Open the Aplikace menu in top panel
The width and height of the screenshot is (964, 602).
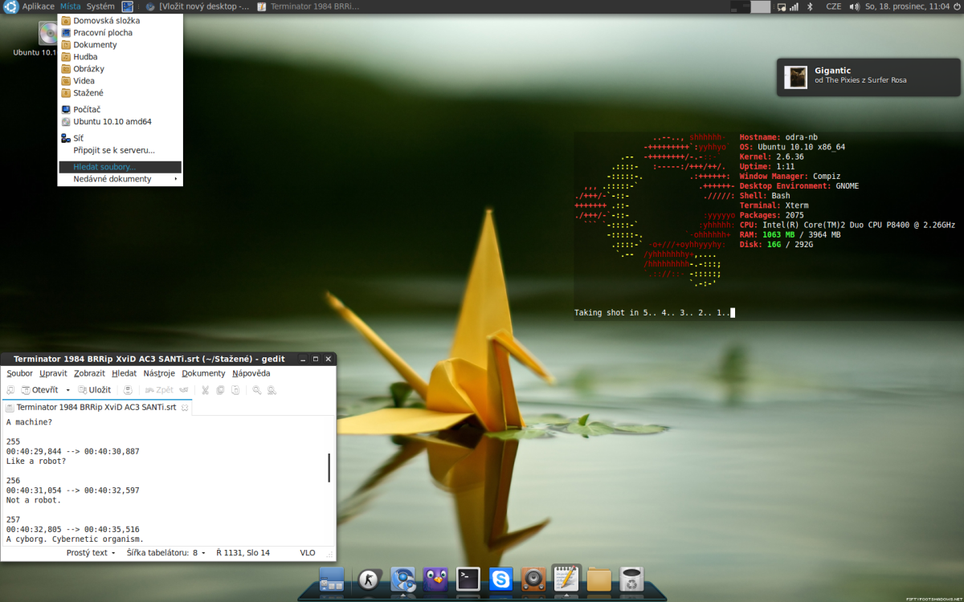pos(39,6)
